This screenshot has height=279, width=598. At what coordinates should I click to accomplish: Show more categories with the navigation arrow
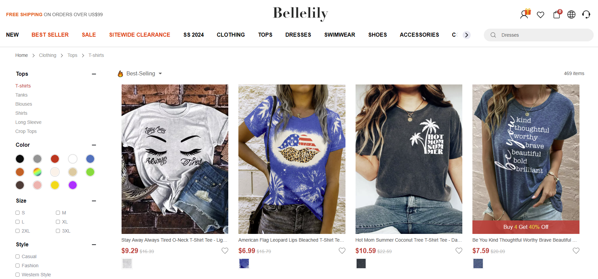tap(466, 35)
